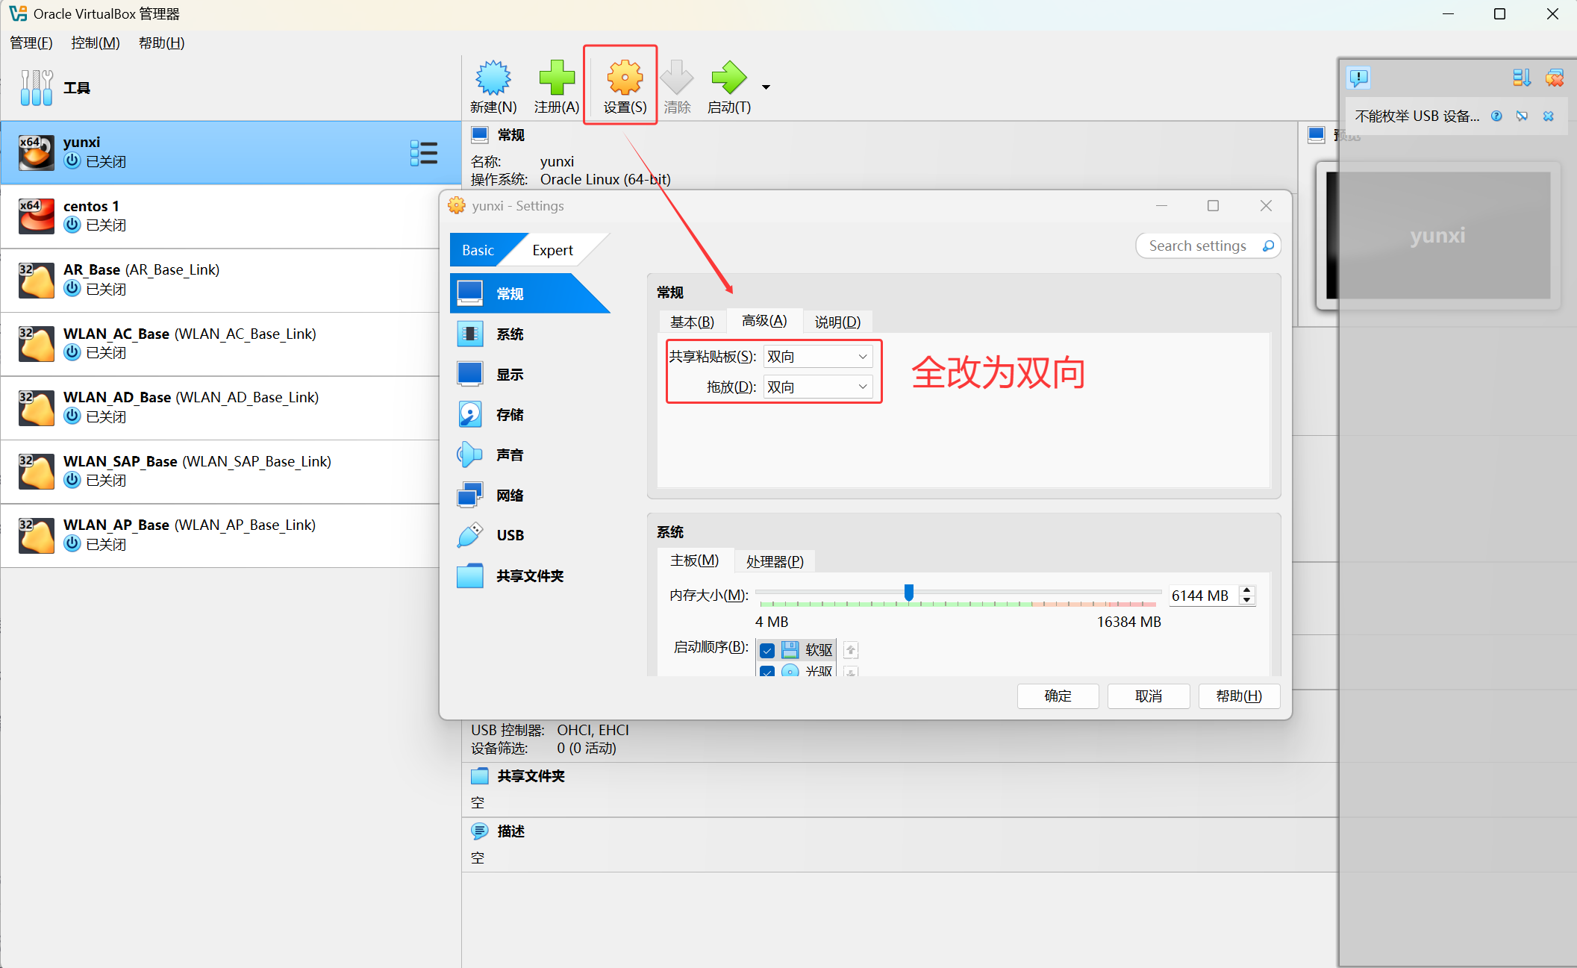The image size is (1577, 968).
Task: Click the 取消 cancel button
Action: click(x=1149, y=696)
